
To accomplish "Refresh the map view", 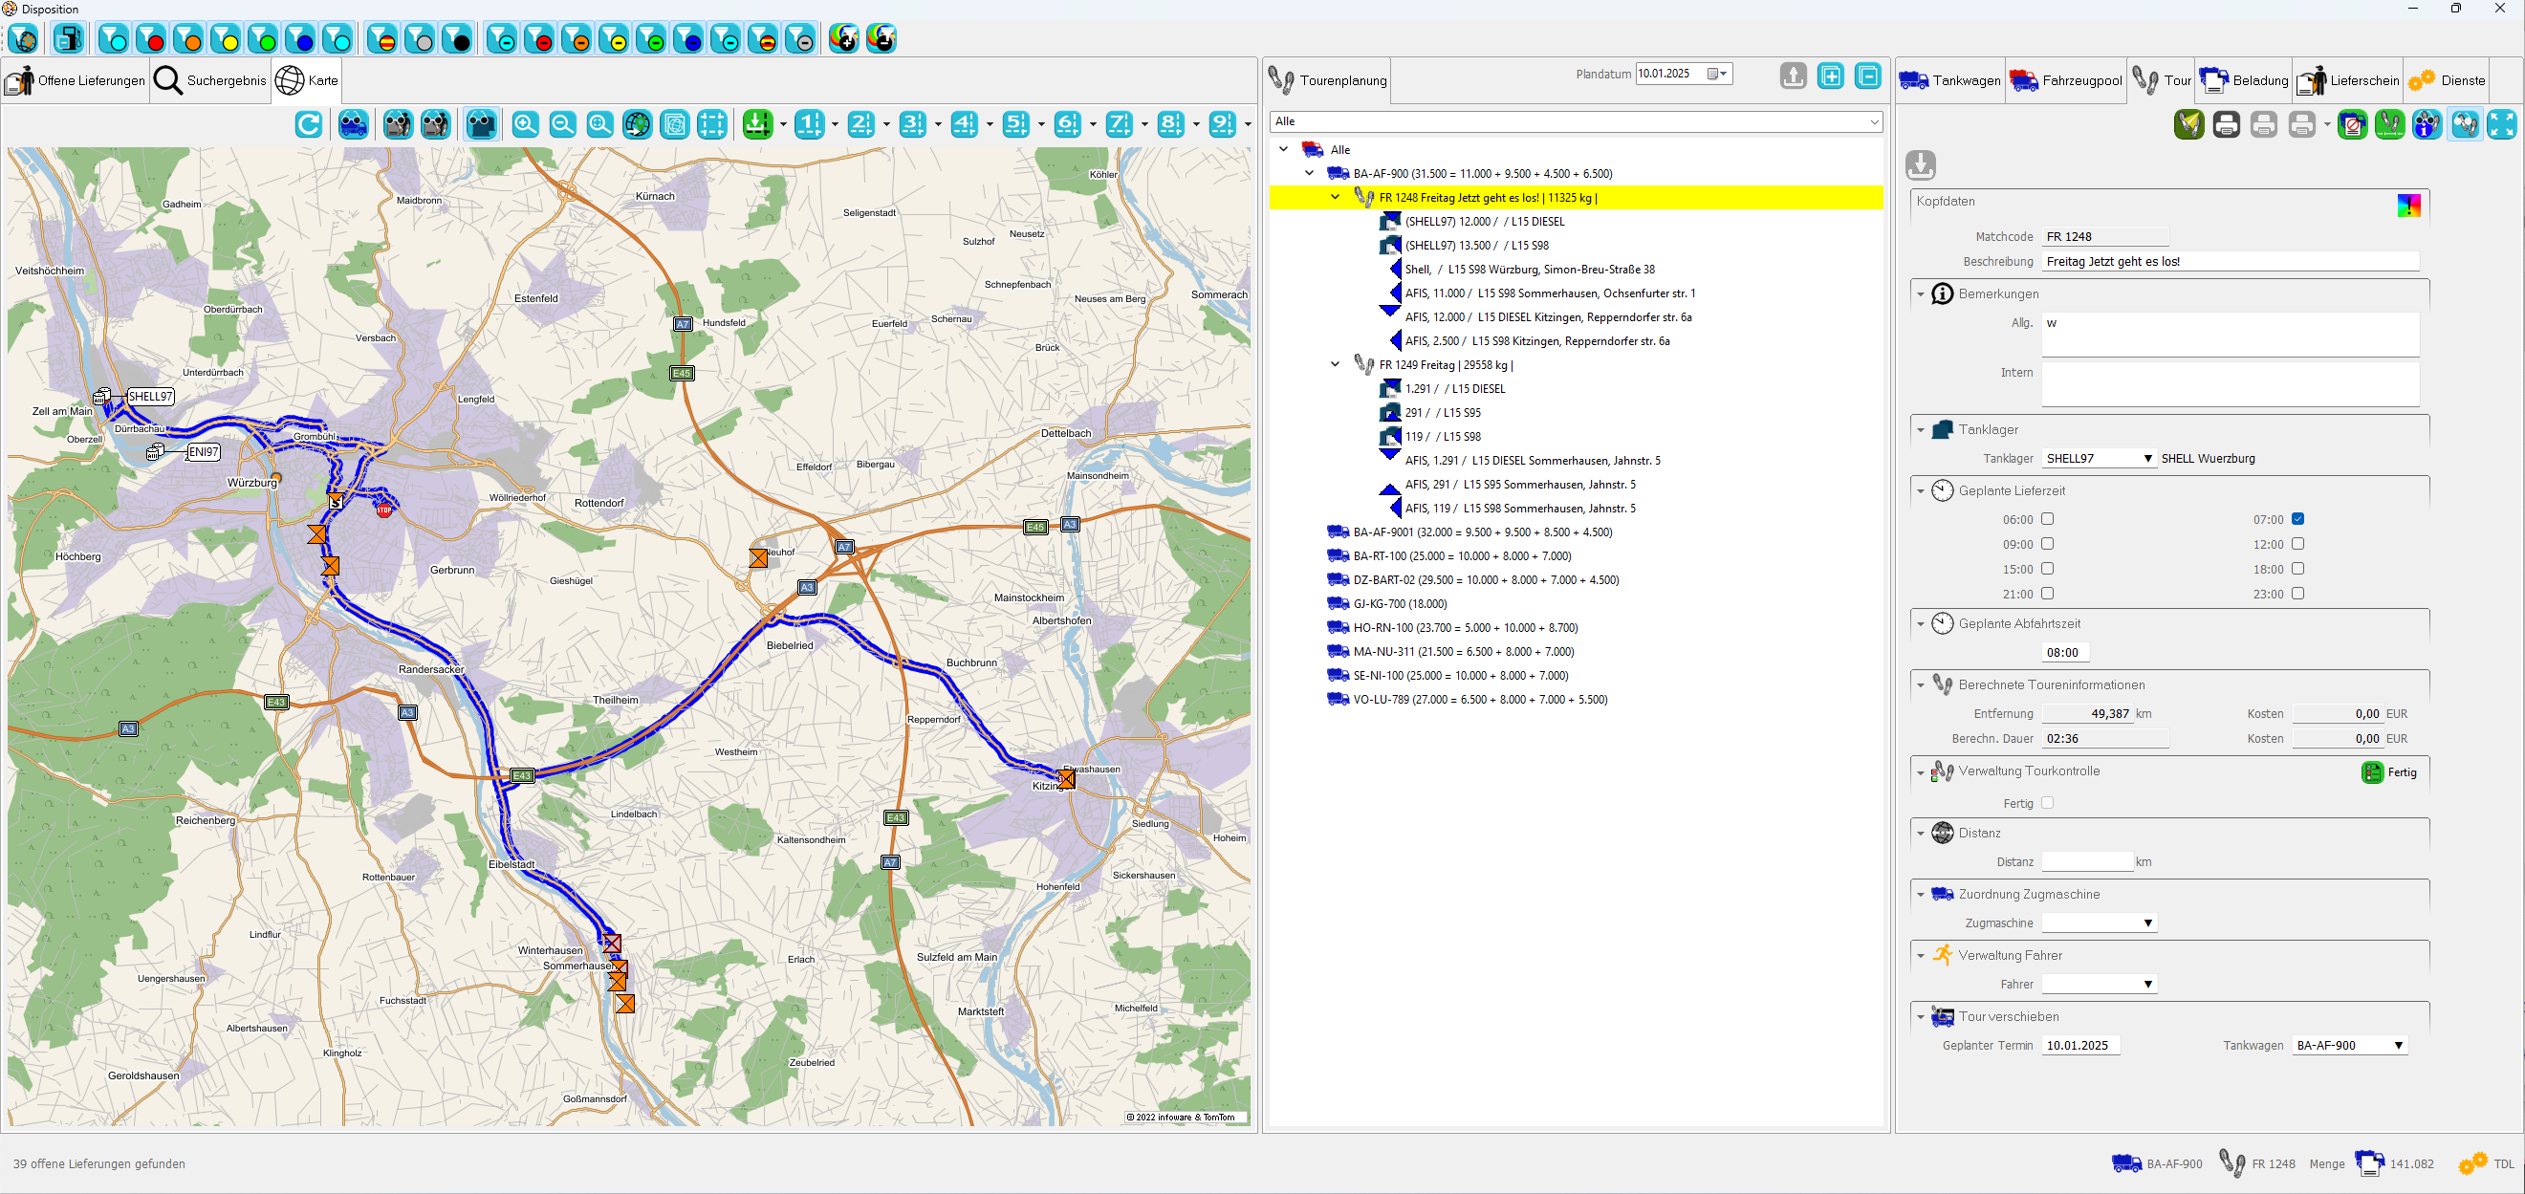I will (x=309, y=124).
